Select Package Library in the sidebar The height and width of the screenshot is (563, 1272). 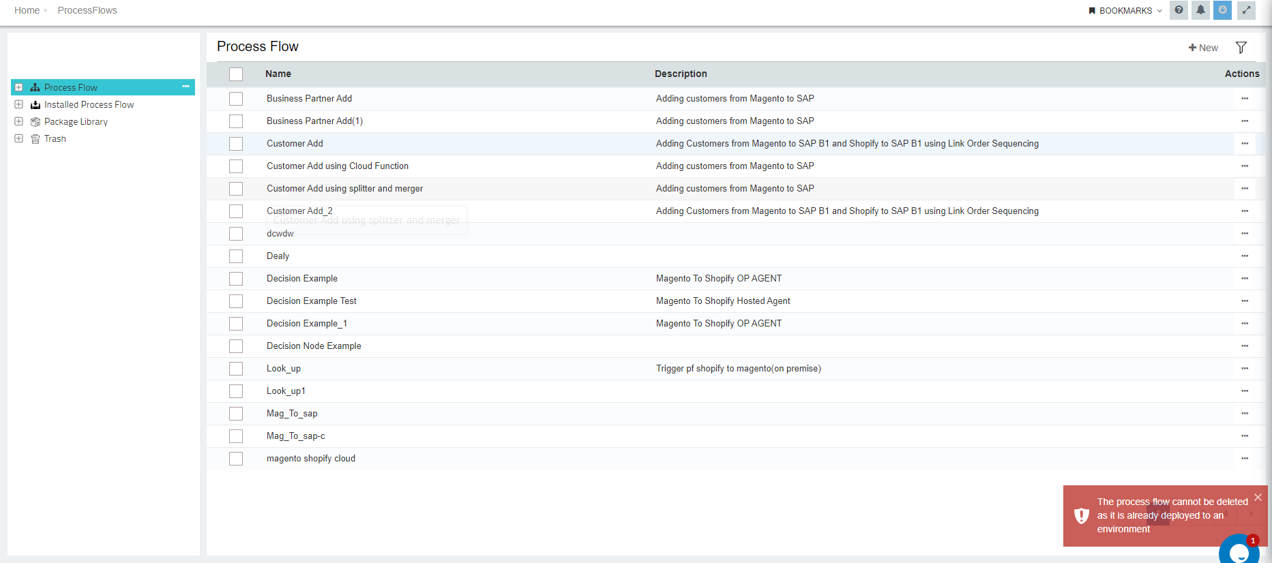coord(76,122)
